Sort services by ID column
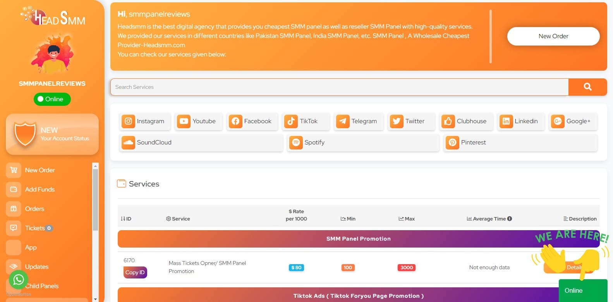The width and height of the screenshot is (613, 302). 126,219
